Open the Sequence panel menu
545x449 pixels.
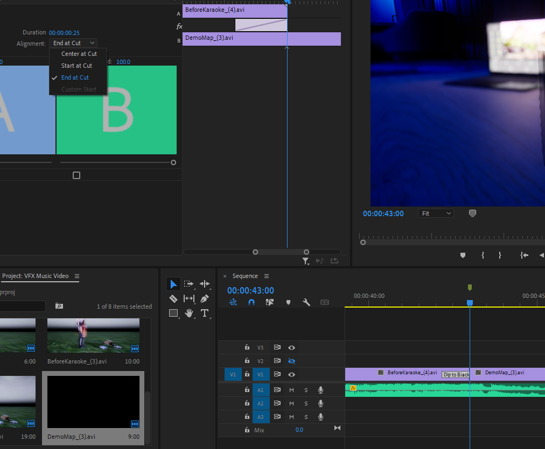(x=267, y=276)
